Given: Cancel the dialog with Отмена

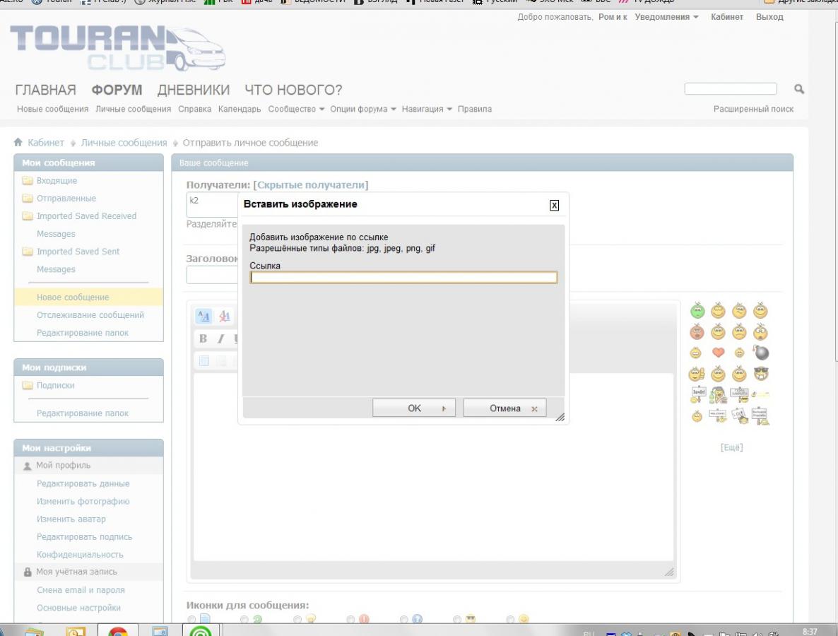Looking at the screenshot, I should click(504, 408).
